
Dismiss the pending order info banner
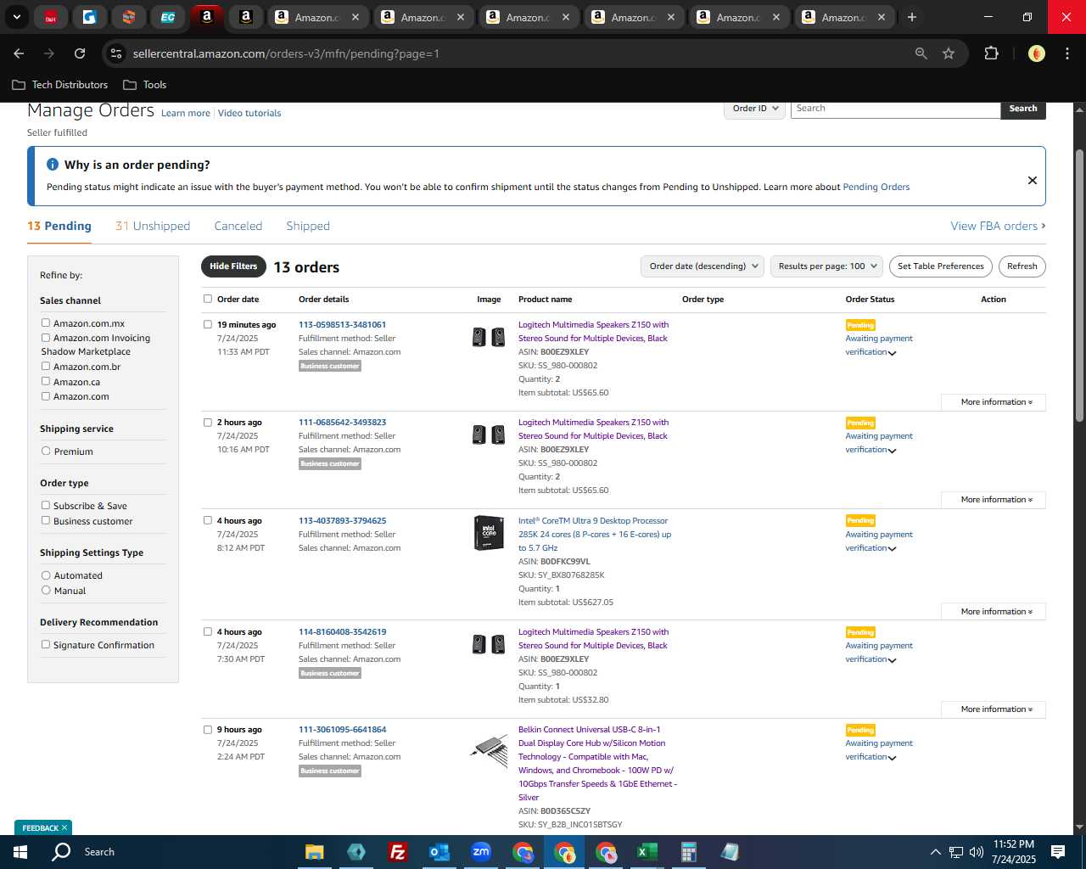click(1033, 180)
